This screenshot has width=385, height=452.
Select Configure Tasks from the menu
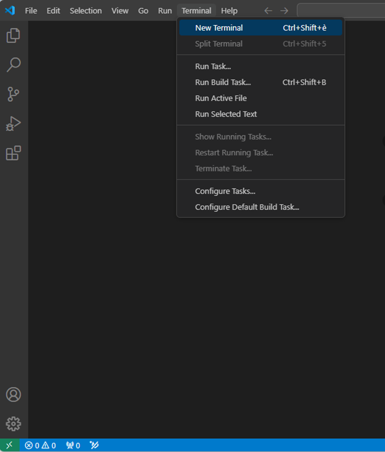[225, 191]
